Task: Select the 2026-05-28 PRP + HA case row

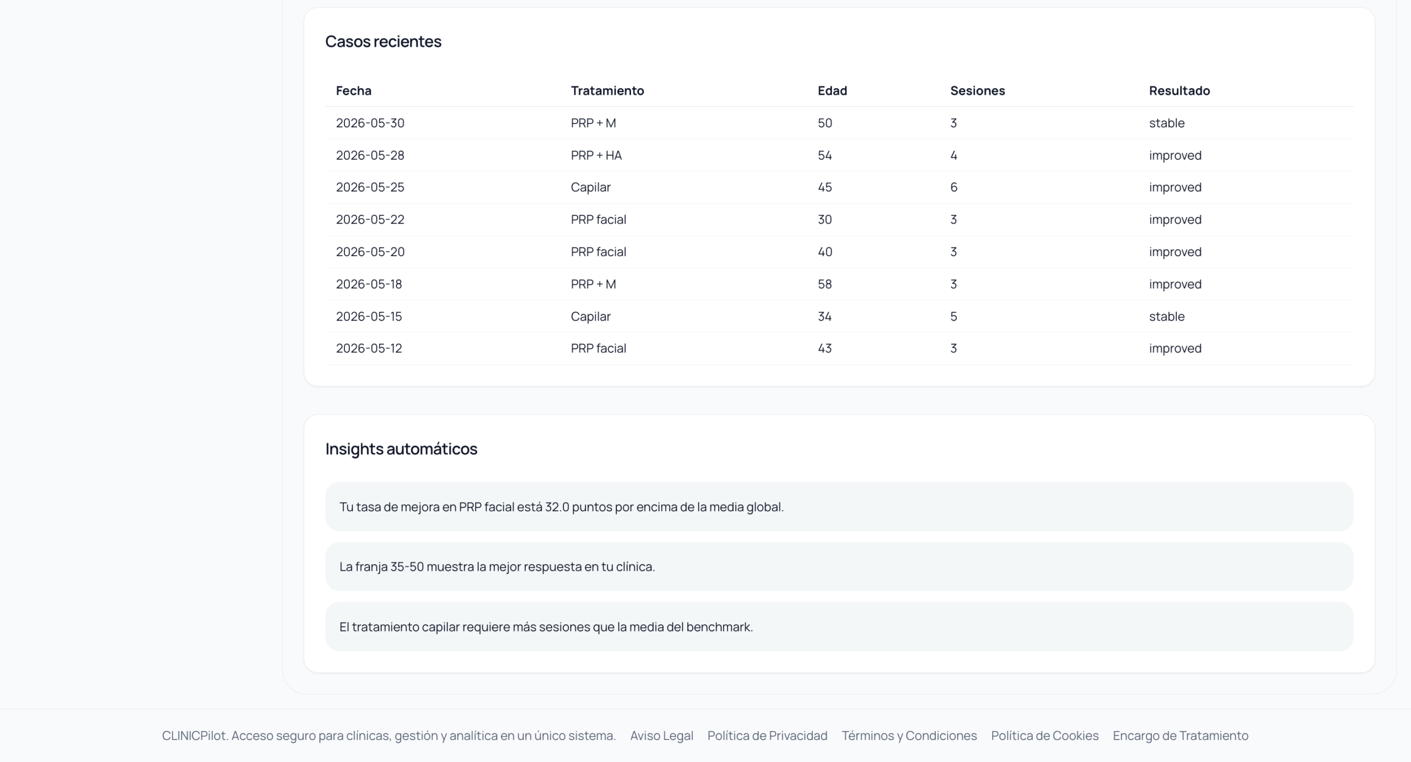Action: coord(839,155)
